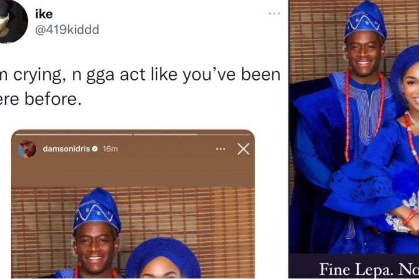
Task: Open the story's three-dot options menu
Action: point(221,149)
